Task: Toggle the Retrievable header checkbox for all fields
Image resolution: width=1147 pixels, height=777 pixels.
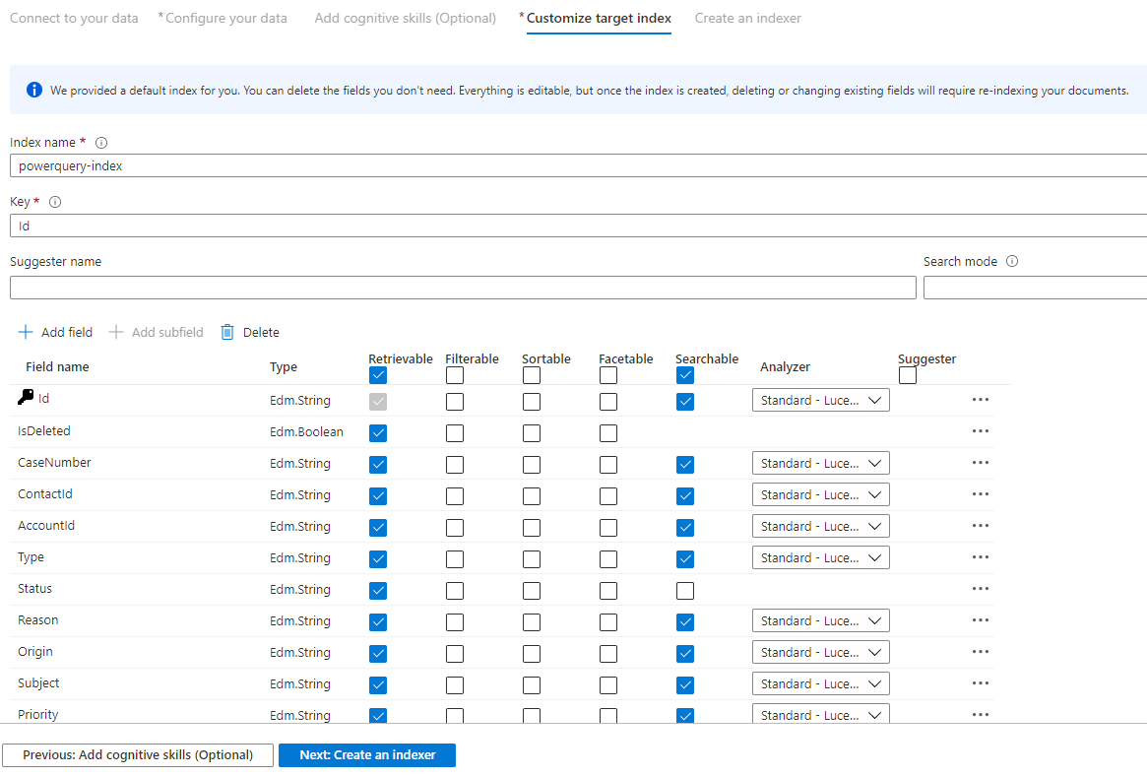Action: click(378, 375)
